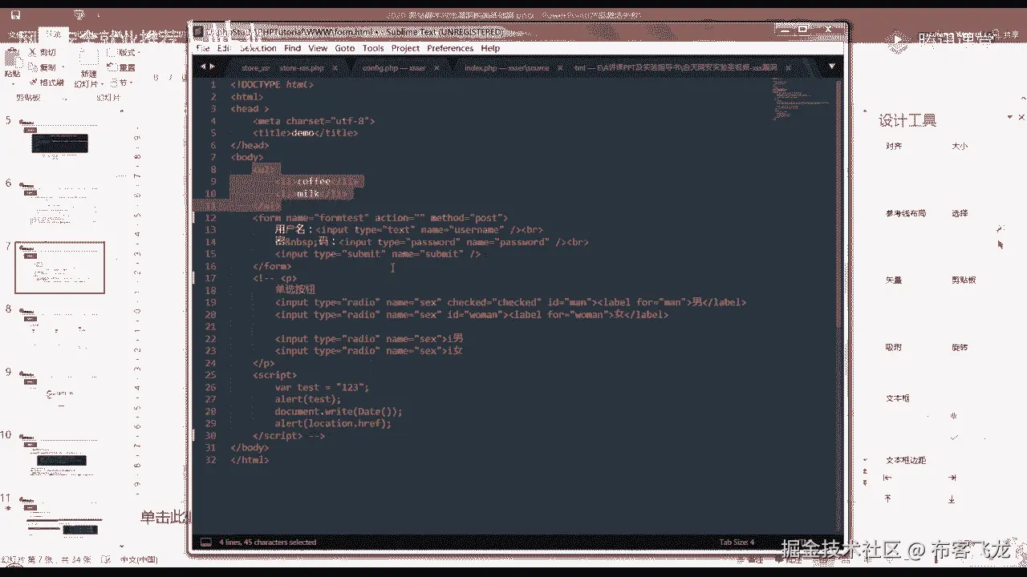Screen dimensions: 1027x577
Task: Click line number 12 in the gutter
Action: pos(212,217)
